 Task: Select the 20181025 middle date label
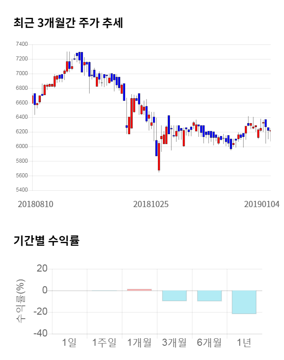(x=151, y=204)
